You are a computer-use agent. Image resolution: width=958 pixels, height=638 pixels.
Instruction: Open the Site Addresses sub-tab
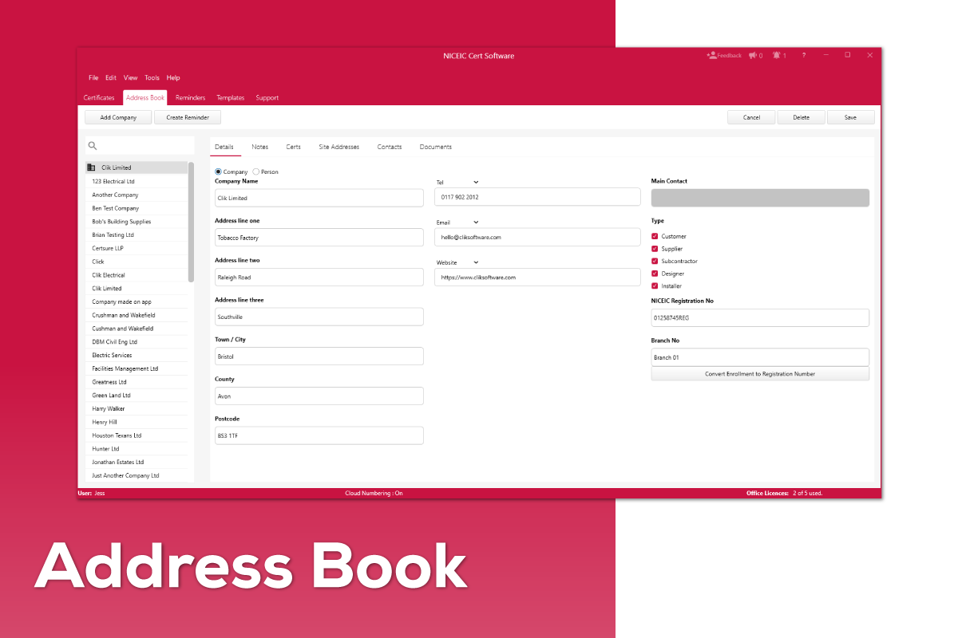(339, 147)
